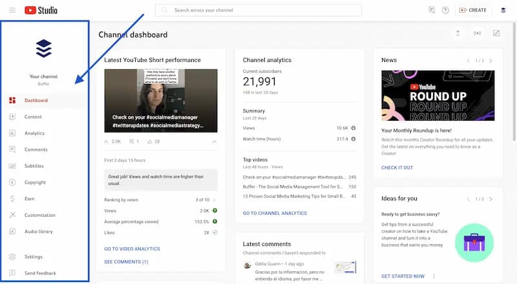Click the CREATE button
This screenshot has width=517, height=284.
(472, 10)
